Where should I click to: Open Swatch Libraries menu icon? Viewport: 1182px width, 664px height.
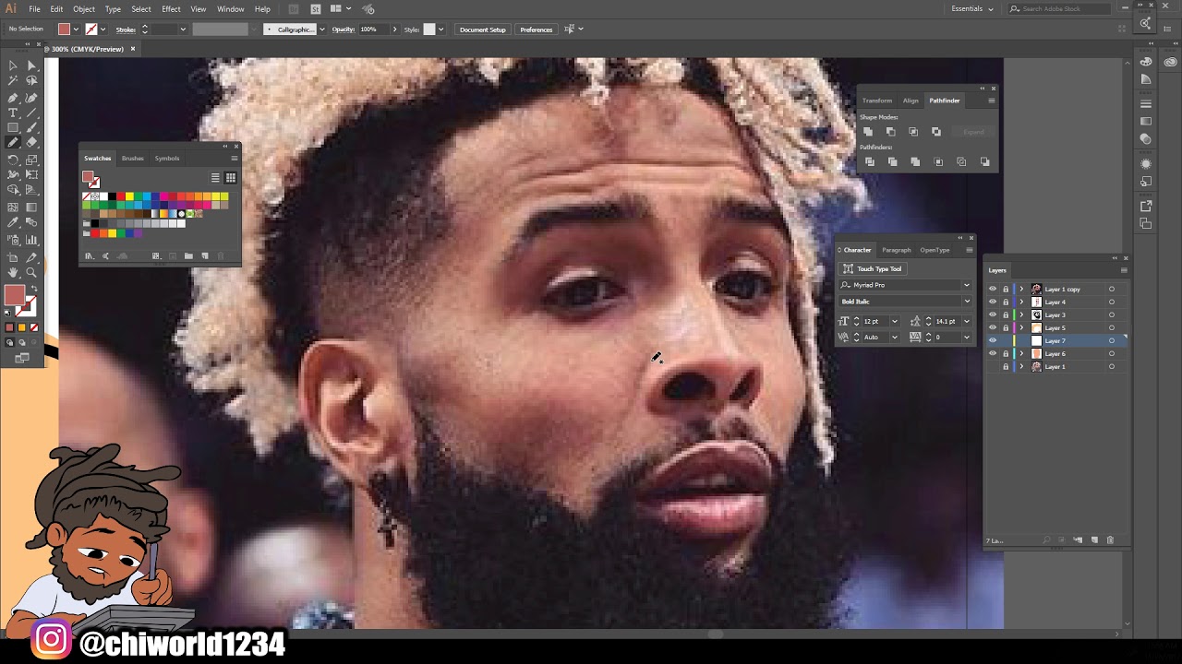[x=89, y=255]
